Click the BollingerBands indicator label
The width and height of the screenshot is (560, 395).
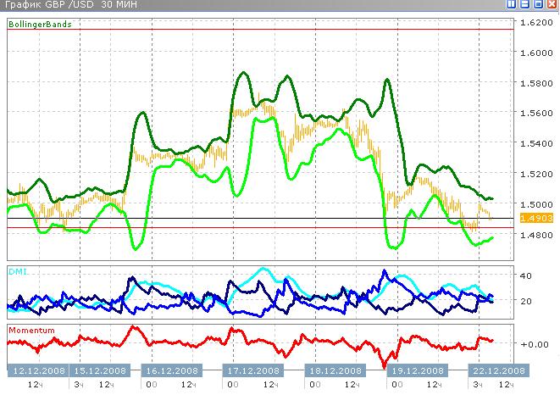coord(39,25)
